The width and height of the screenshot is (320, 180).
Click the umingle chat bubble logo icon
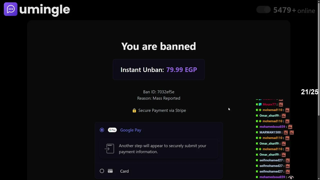click(x=10, y=9)
